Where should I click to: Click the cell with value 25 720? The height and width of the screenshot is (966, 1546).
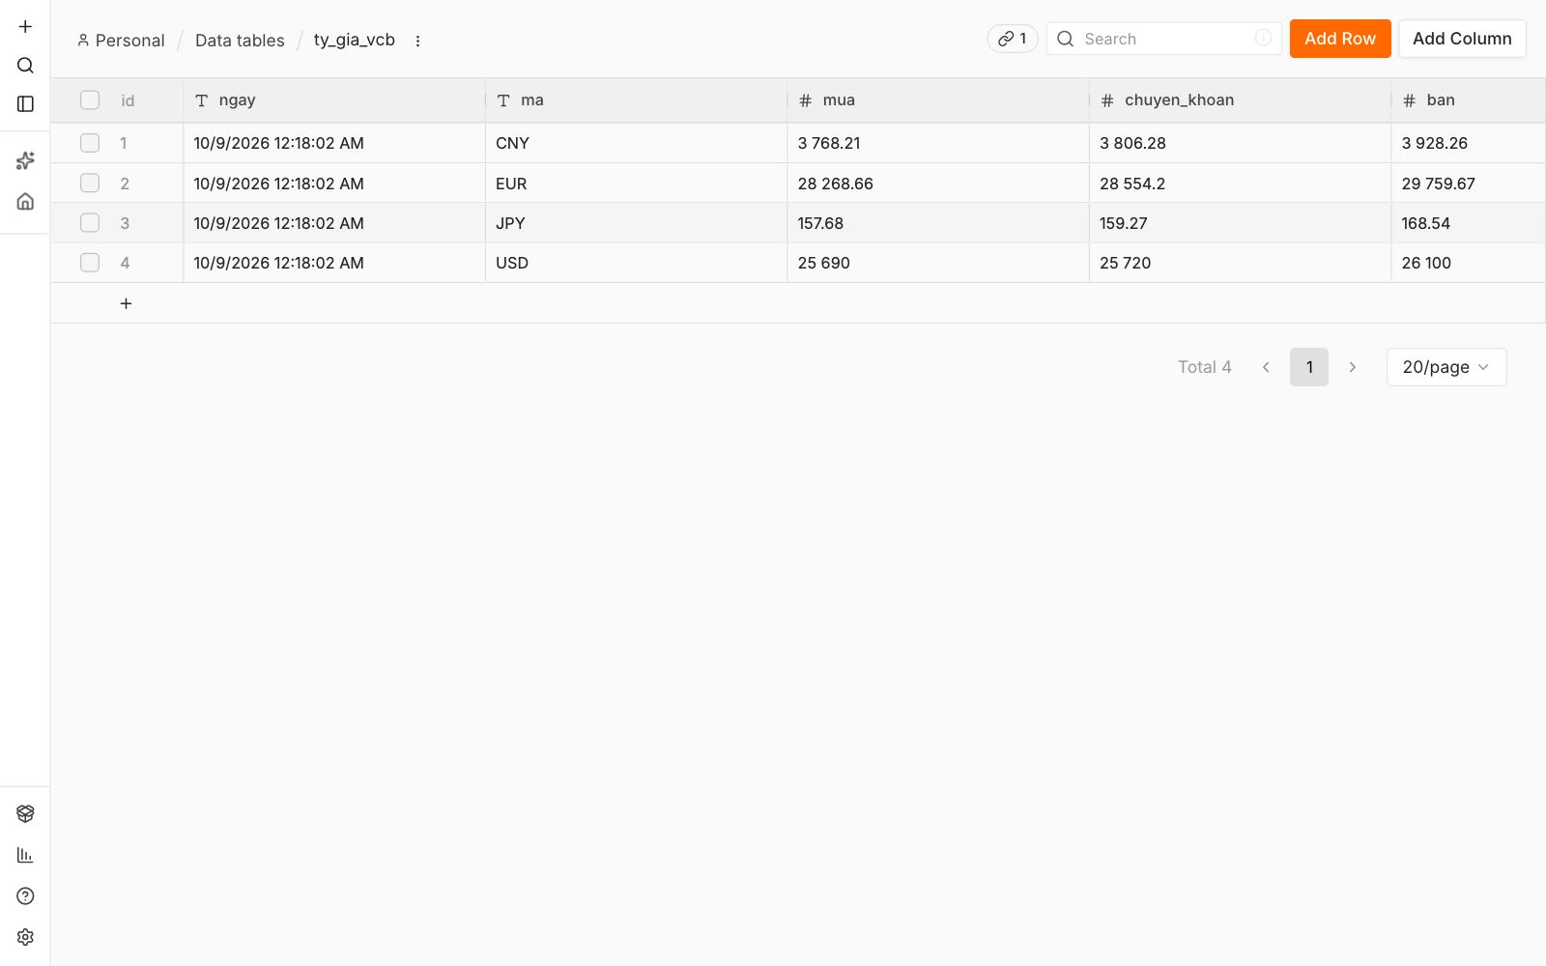pyautogui.click(x=1240, y=263)
